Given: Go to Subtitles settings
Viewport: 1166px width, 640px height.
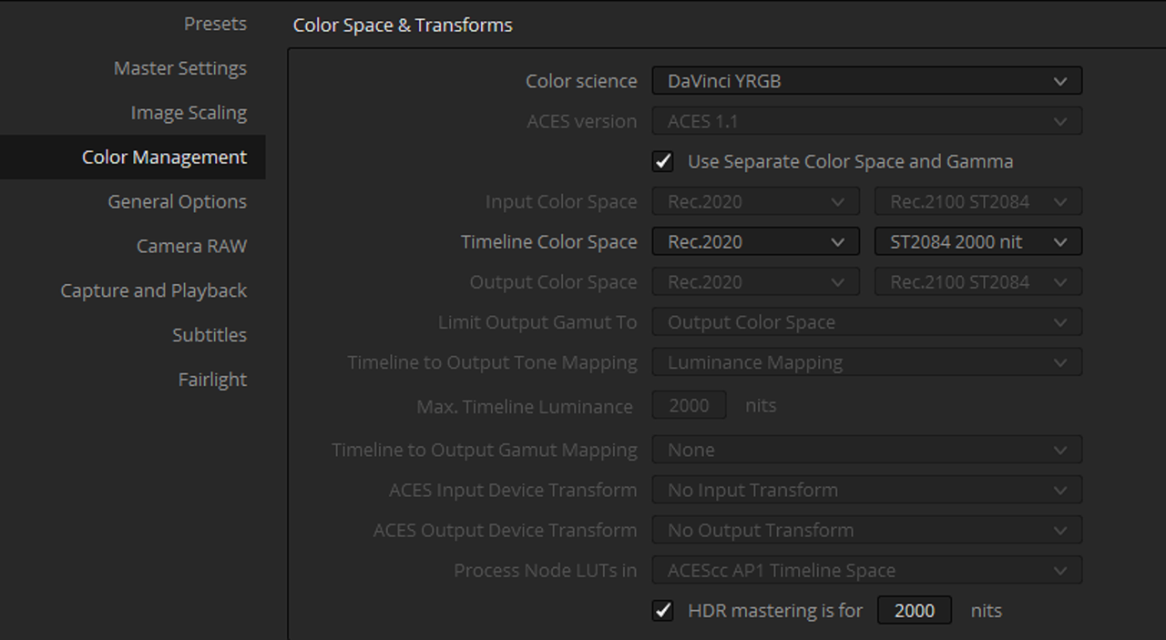Looking at the screenshot, I should point(210,335).
